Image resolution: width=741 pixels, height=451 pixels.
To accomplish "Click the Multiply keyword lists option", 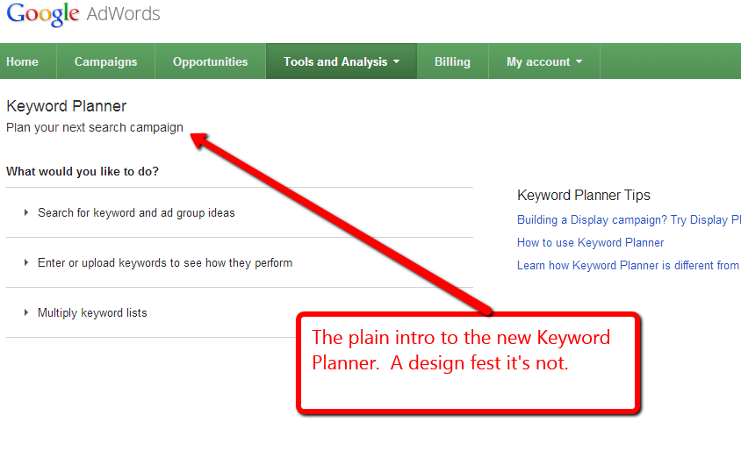I will click(92, 313).
